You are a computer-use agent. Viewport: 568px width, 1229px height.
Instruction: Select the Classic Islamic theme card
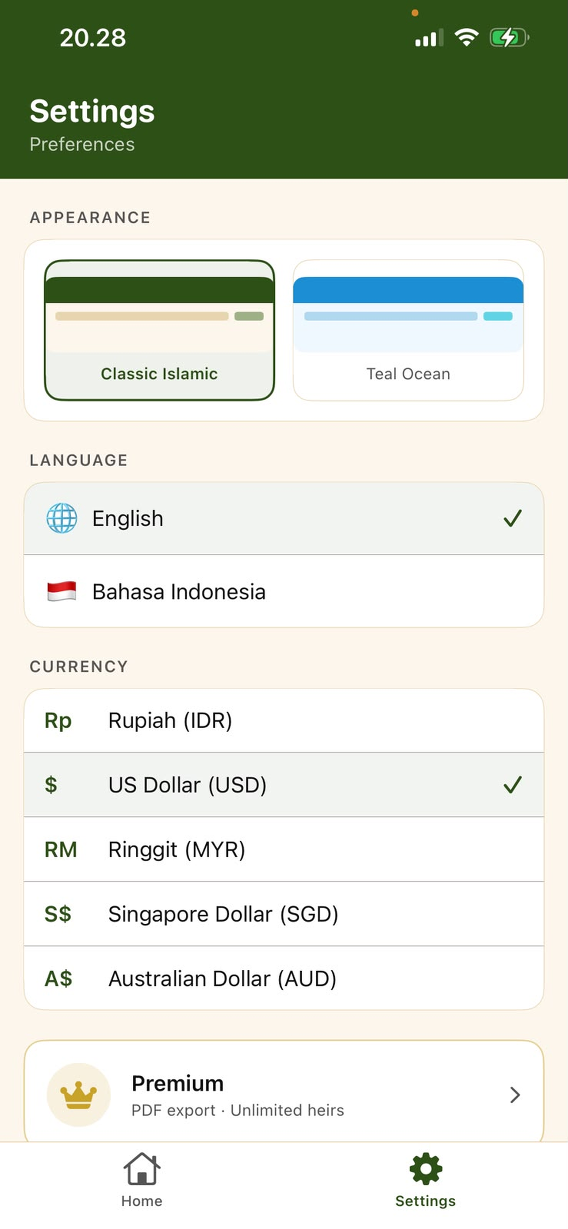(159, 330)
